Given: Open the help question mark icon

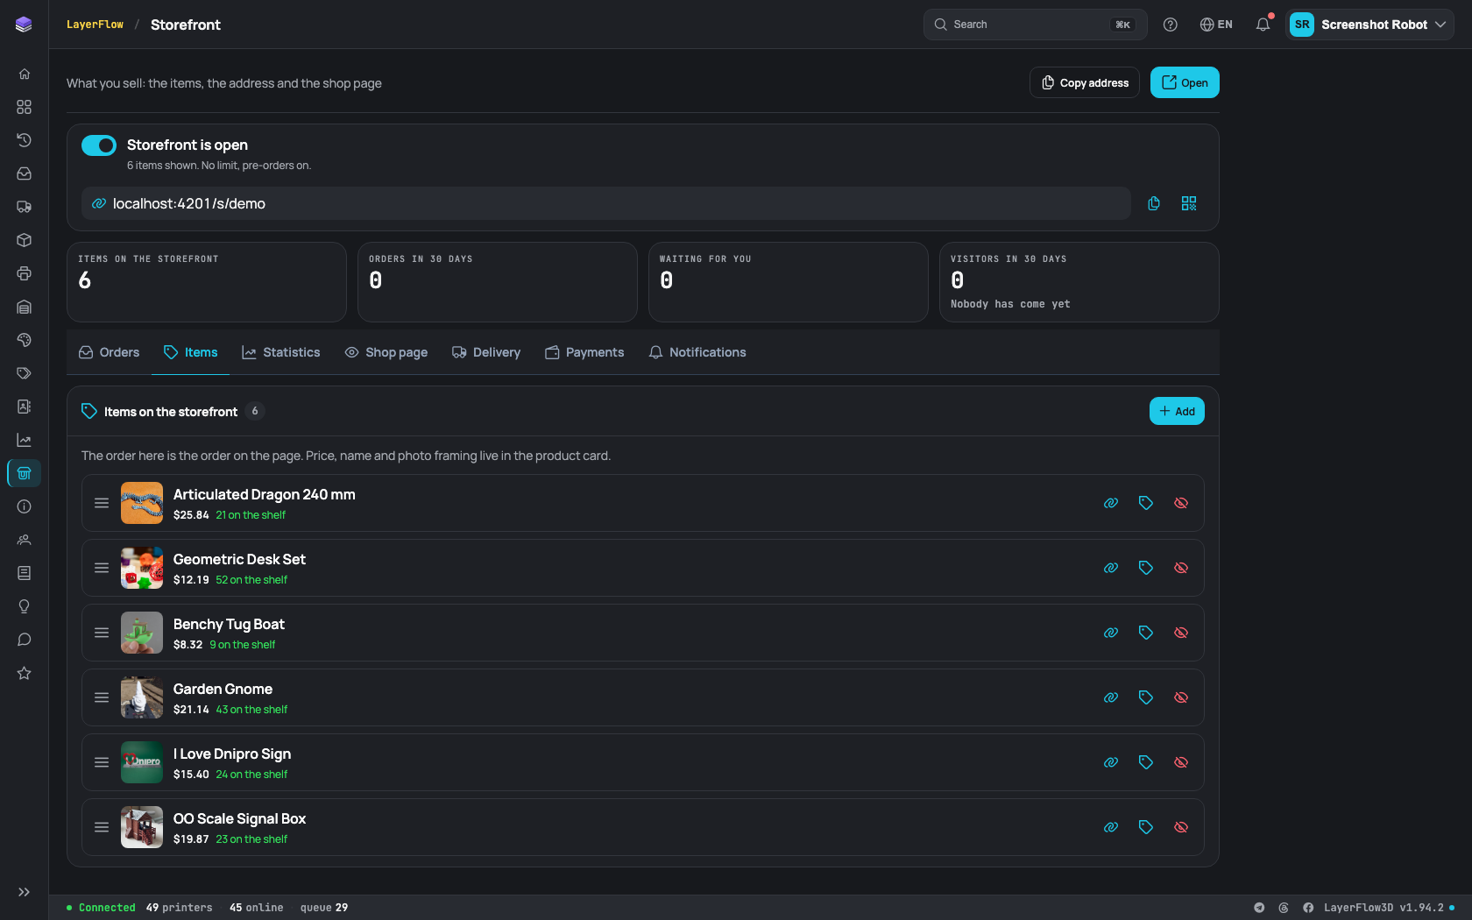Looking at the screenshot, I should tap(1171, 25).
